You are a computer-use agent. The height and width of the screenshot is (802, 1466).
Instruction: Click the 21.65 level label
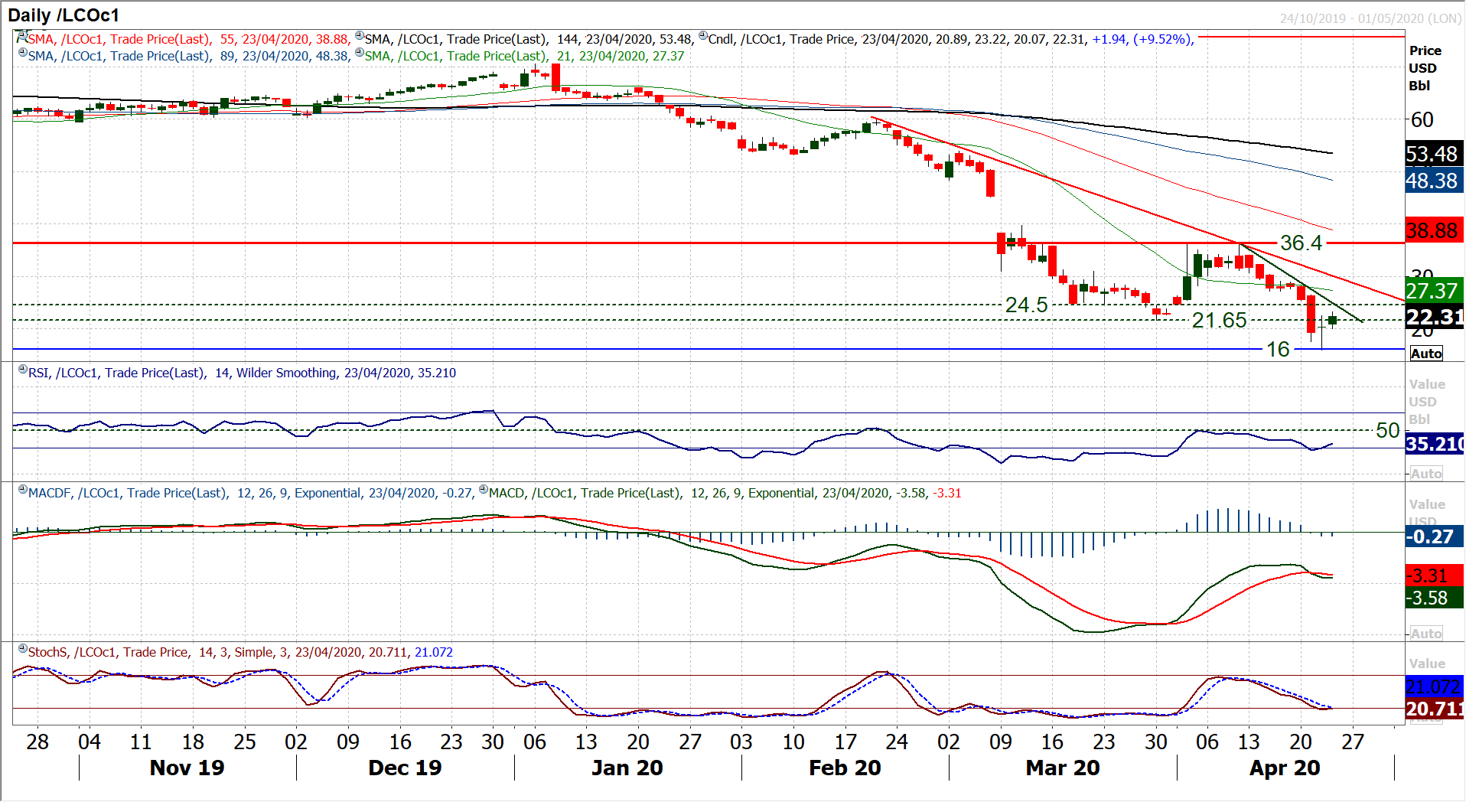coord(1220,321)
